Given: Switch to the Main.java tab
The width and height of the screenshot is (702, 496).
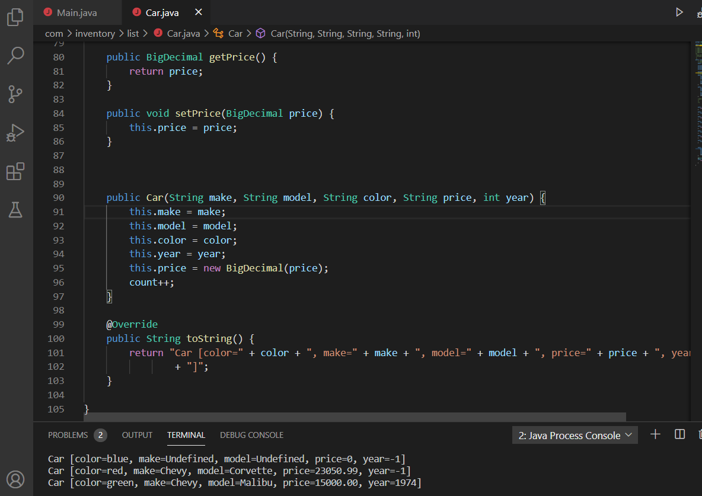Looking at the screenshot, I should tap(76, 12).
